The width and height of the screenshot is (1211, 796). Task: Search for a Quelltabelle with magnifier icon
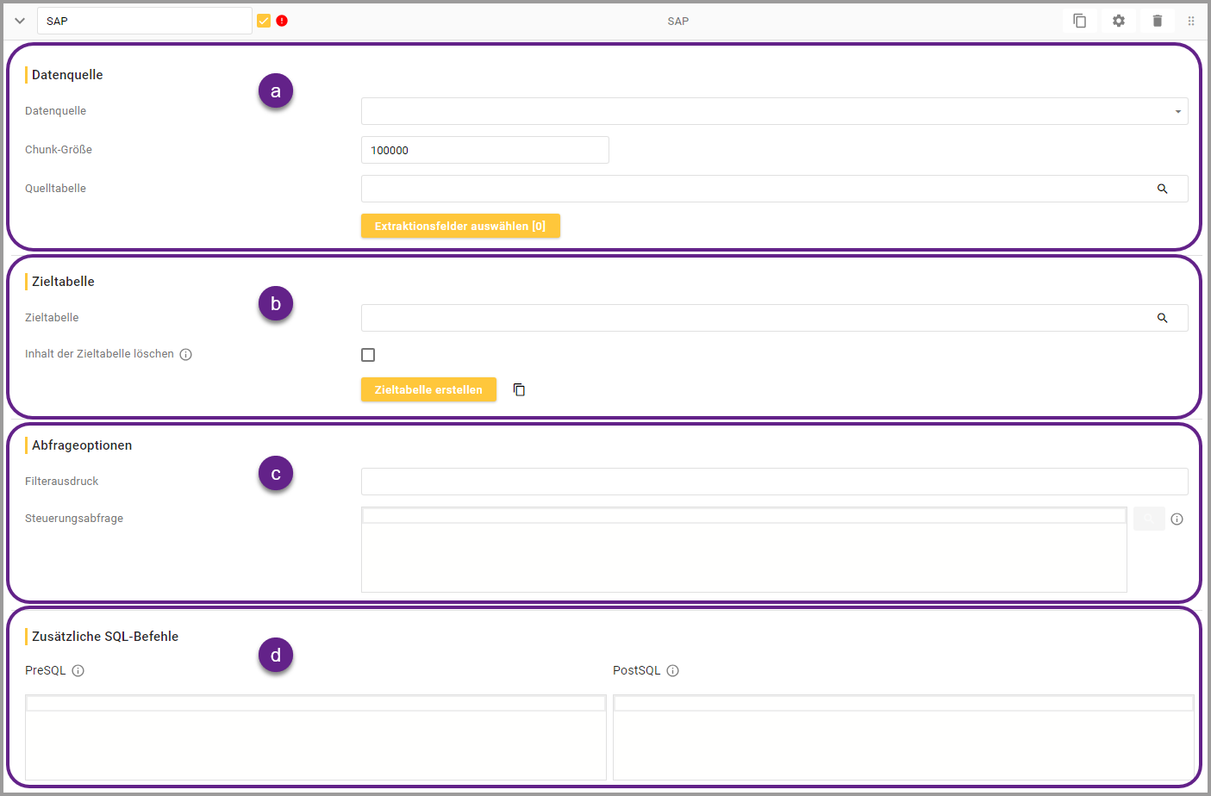point(1162,189)
